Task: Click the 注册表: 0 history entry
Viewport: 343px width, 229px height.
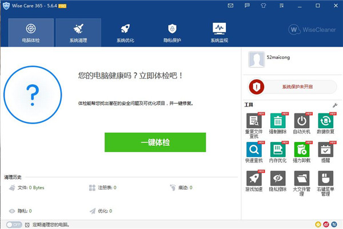Action: tap(102, 187)
